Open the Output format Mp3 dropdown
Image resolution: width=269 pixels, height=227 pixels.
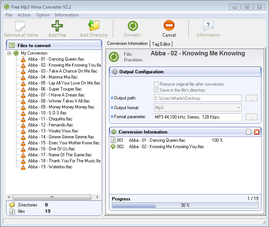(x=198, y=108)
